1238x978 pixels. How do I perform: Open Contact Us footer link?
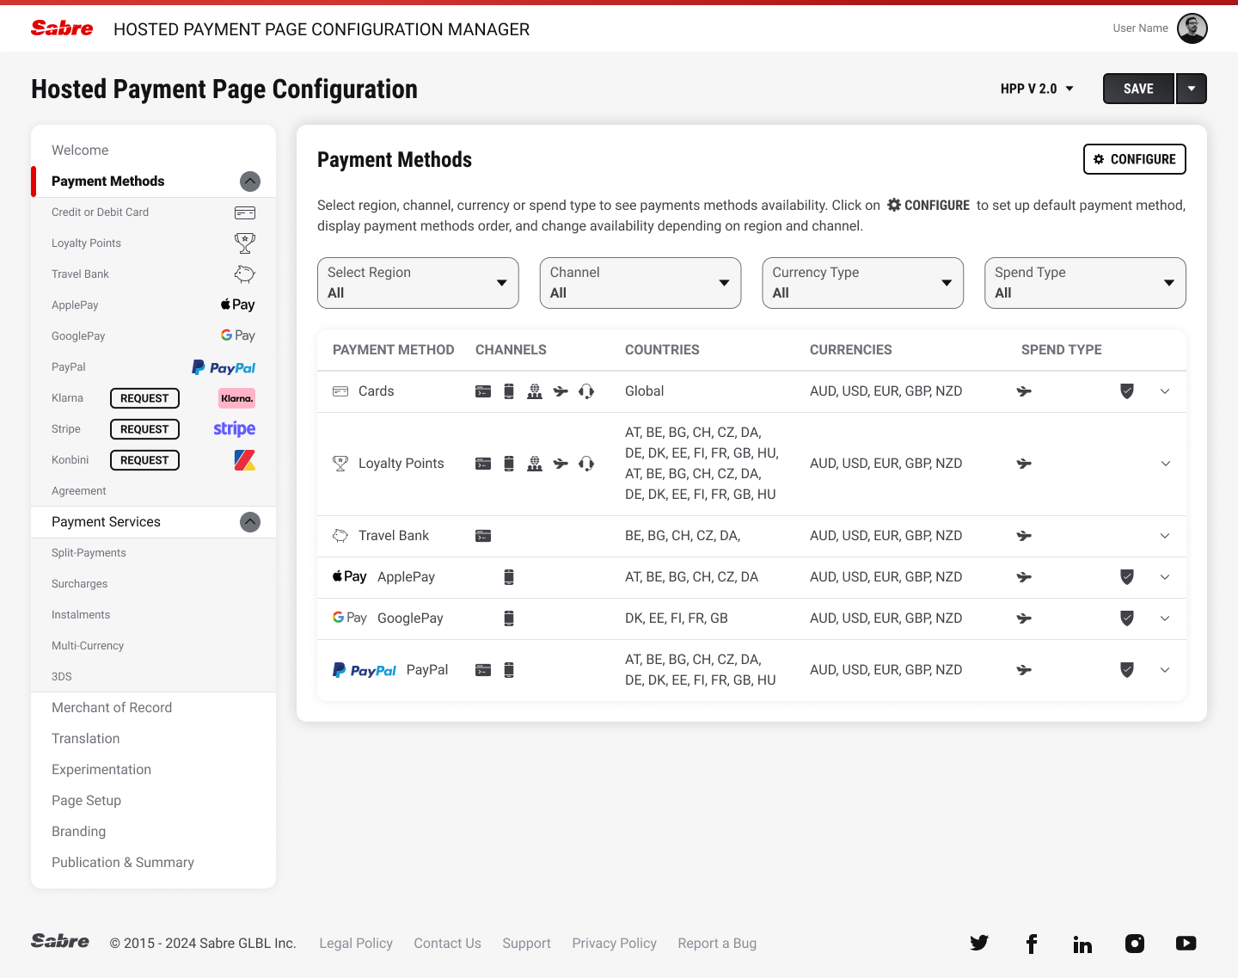coord(447,944)
